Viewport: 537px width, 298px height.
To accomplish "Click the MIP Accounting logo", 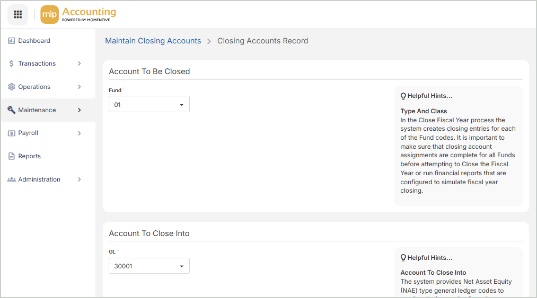I will [78, 14].
